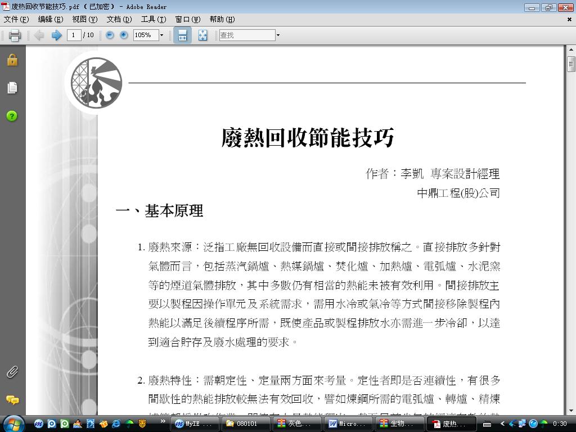Open the 编辑(E) menu
Viewport: 576px width, 432px height.
click(x=51, y=20)
